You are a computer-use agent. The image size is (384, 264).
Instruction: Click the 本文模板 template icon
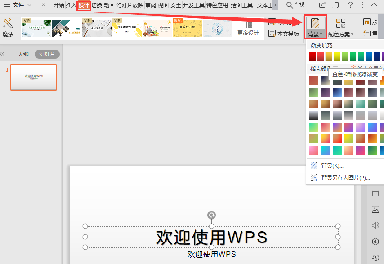click(272, 34)
